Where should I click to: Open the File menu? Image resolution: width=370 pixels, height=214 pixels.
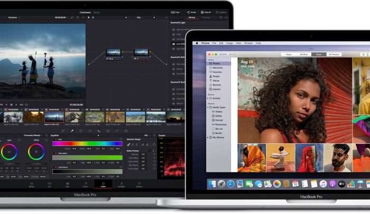pyautogui.click(x=214, y=43)
